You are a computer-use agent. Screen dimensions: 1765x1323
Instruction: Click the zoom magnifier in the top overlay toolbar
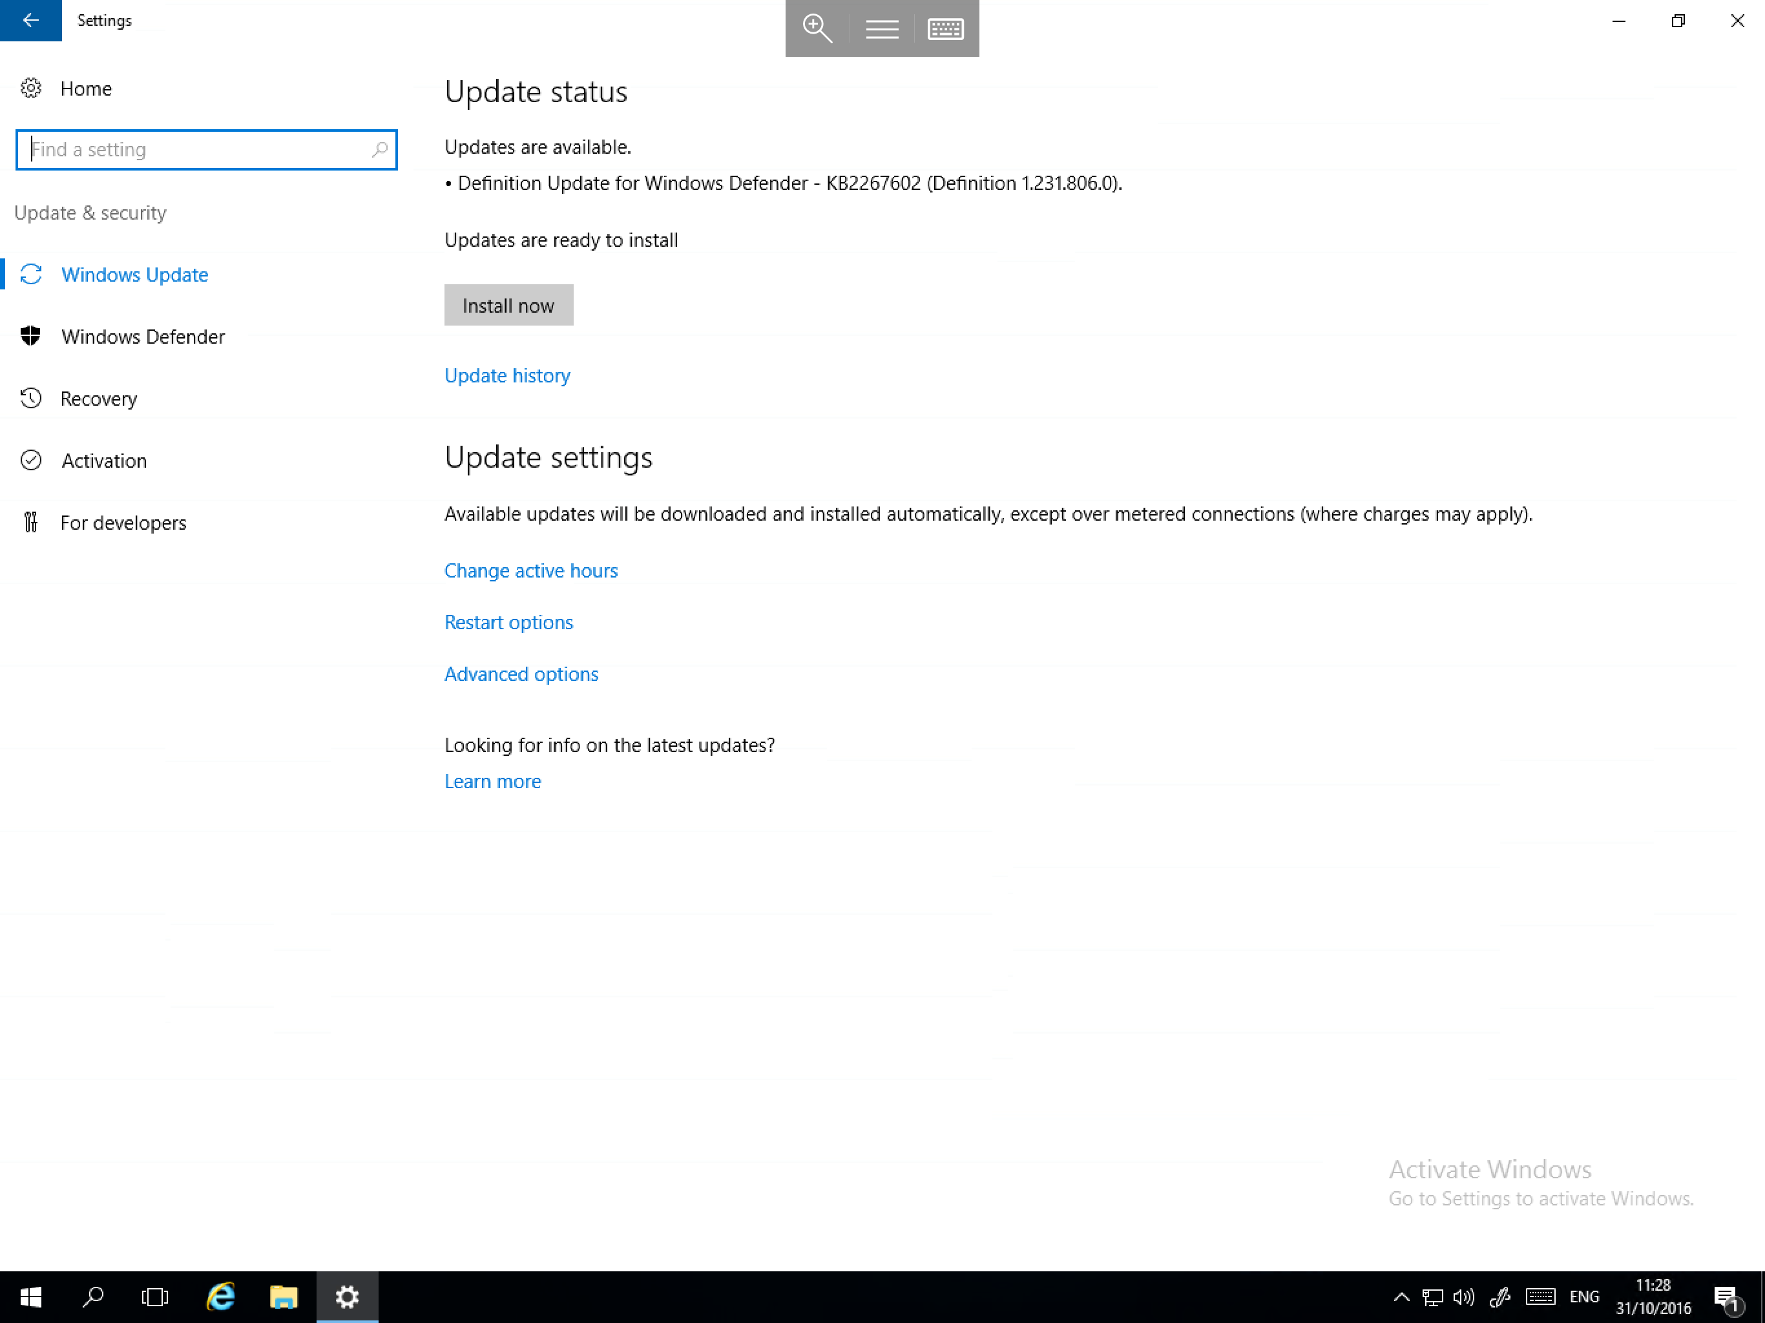817,28
